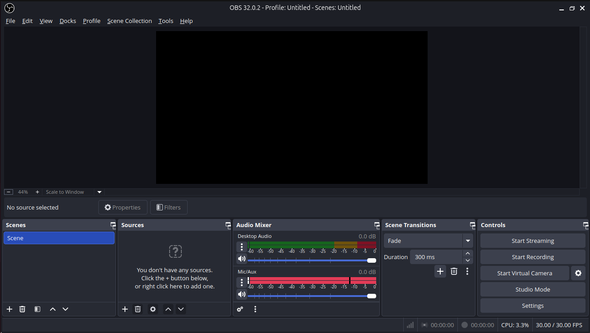Viewport: 590px width, 333px height.
Task: Expand the Fade transition dropdown
Action: pyautogui.click(x=468, y=241)
